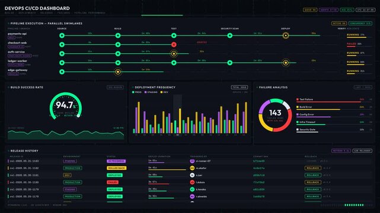Screen dimensions: 380x213
Task: Click the FAILED status badge in Release History
Action: 113,182
